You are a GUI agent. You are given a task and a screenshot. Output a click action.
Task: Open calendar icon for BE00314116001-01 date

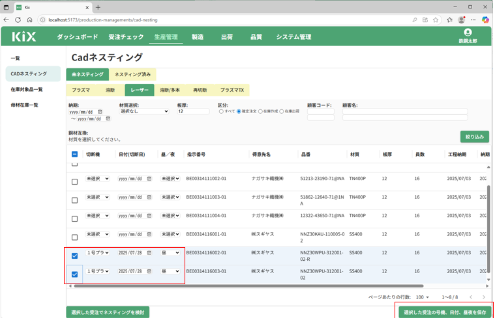point(149,234)
